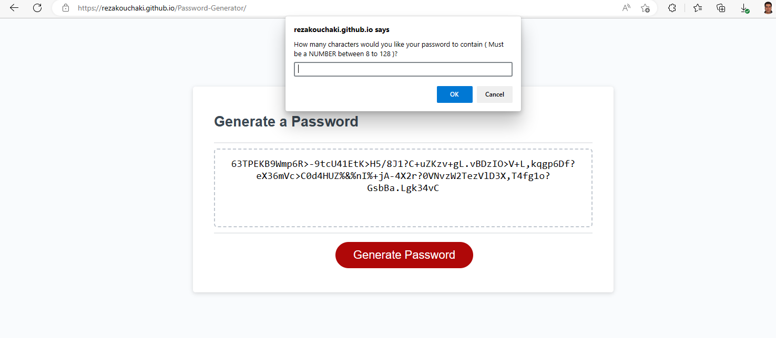Click the Generate a Password heading

point(286,121)
